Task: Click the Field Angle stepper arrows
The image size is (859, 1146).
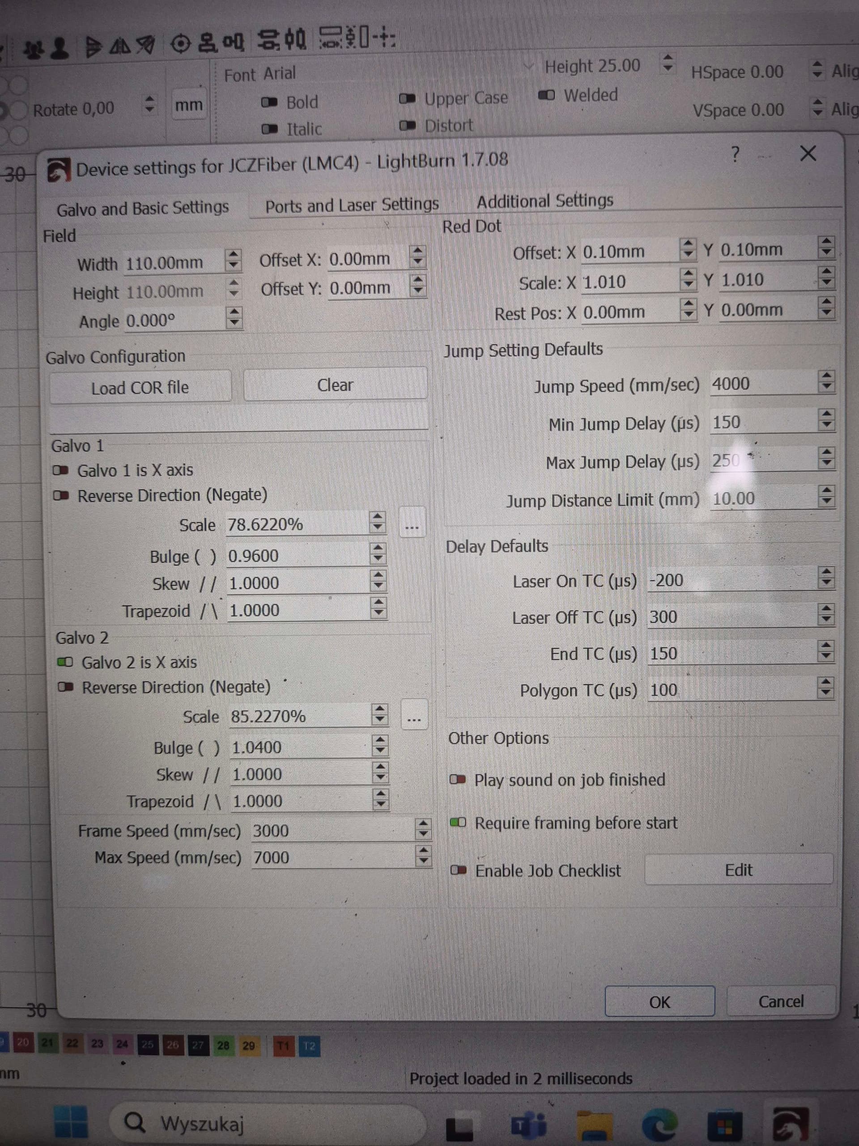Action: [x=234, y=317]
